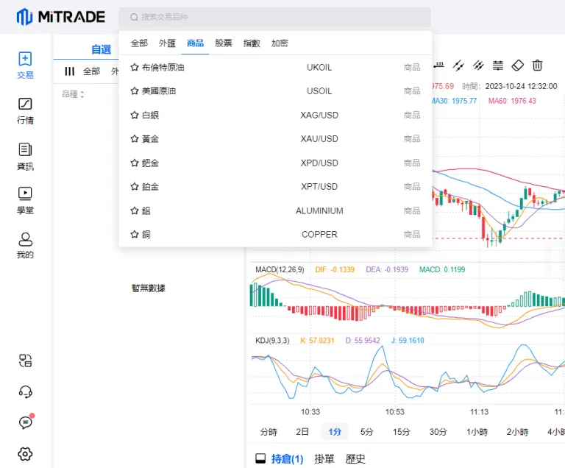Set chart to 分時 timeframe
Screen dimensions: 565x468
click(x=269, y=432)
